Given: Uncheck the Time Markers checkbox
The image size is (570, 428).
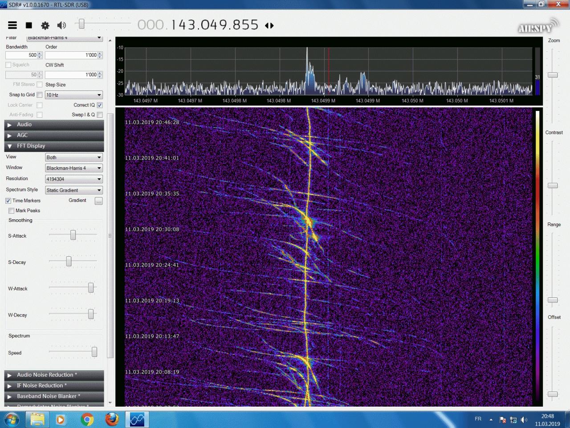Looking at the screenshot, I should [x=8, y=201].
